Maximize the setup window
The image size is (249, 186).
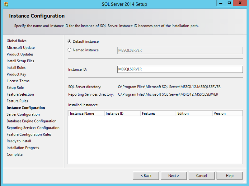(229, 3)
